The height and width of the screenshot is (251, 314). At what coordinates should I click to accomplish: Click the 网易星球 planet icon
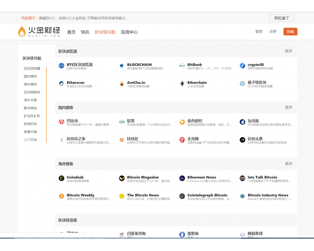tap(242, 234)
